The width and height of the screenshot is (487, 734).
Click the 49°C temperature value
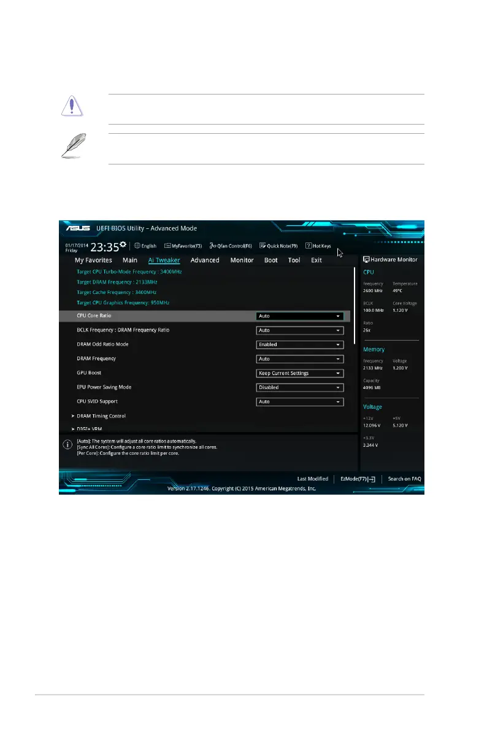(x=397, y=291)
